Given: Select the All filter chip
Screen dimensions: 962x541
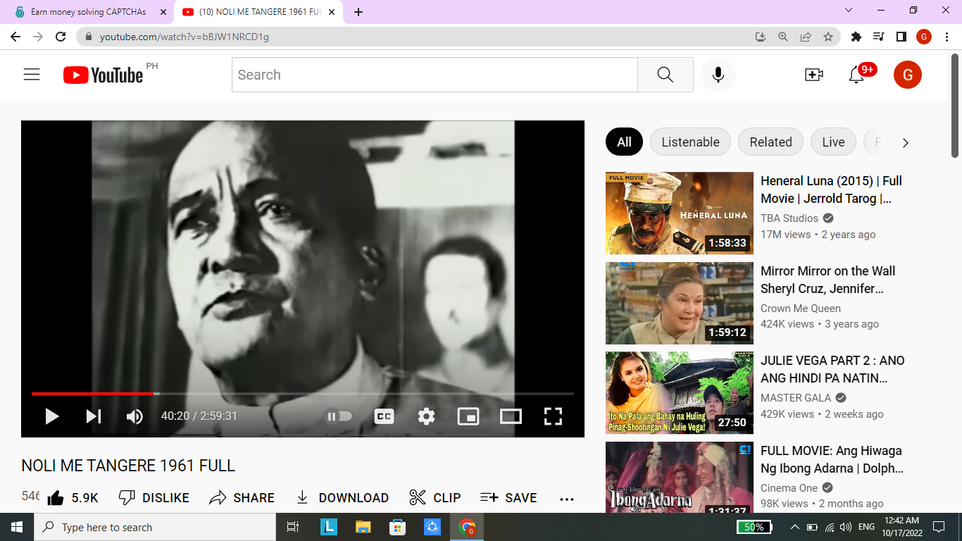Looking at the screenshot, I should coord(624,142).
